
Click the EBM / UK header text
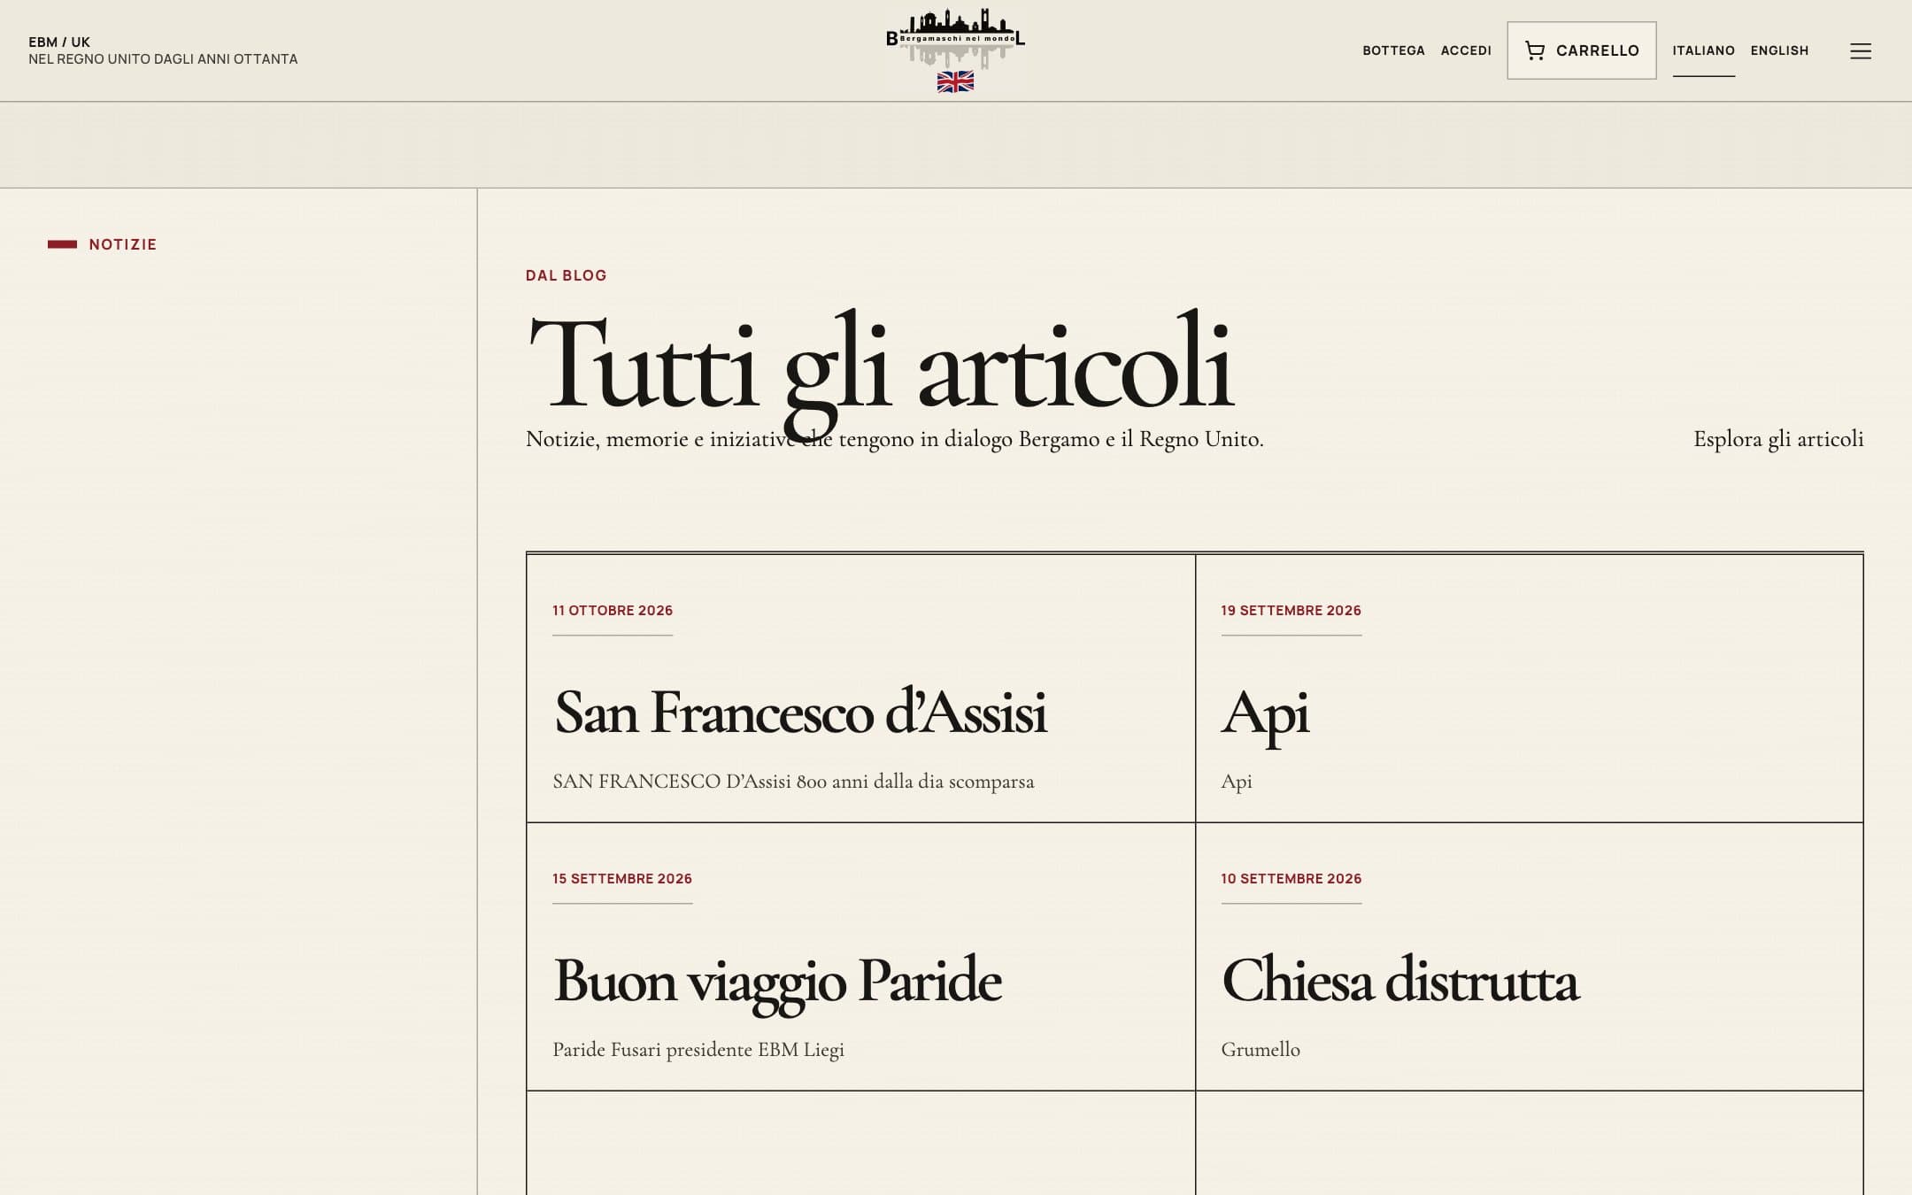click(59, 42)
